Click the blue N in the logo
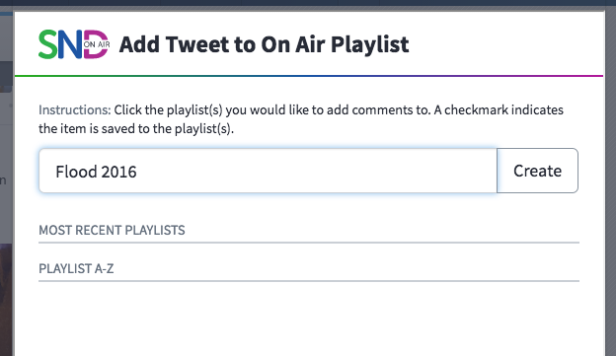616x356 pixels. coord(71,44)
